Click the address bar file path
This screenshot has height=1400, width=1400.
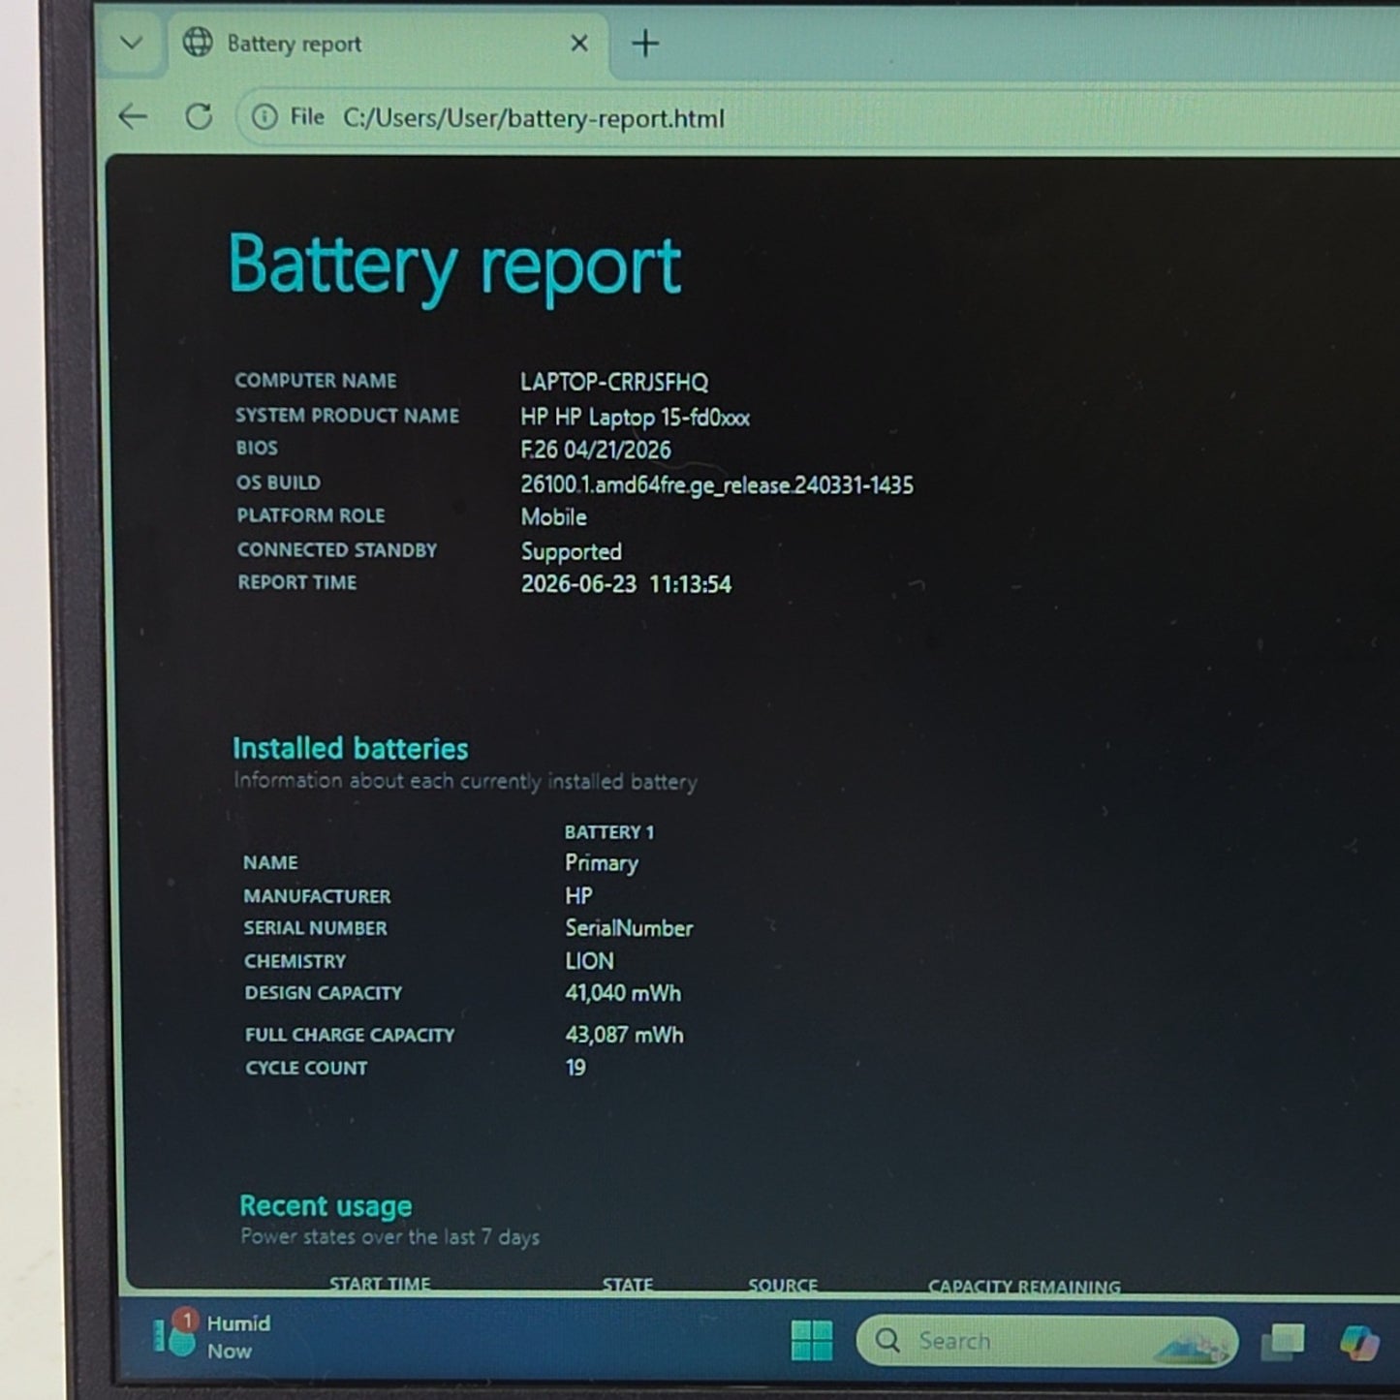tap(533, 118)
